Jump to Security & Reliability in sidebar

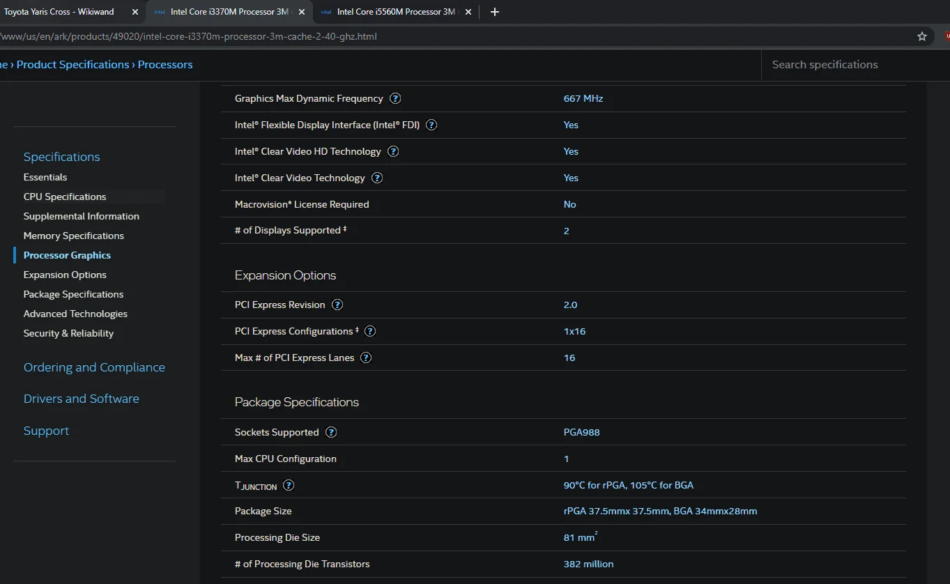coord(68,333)
